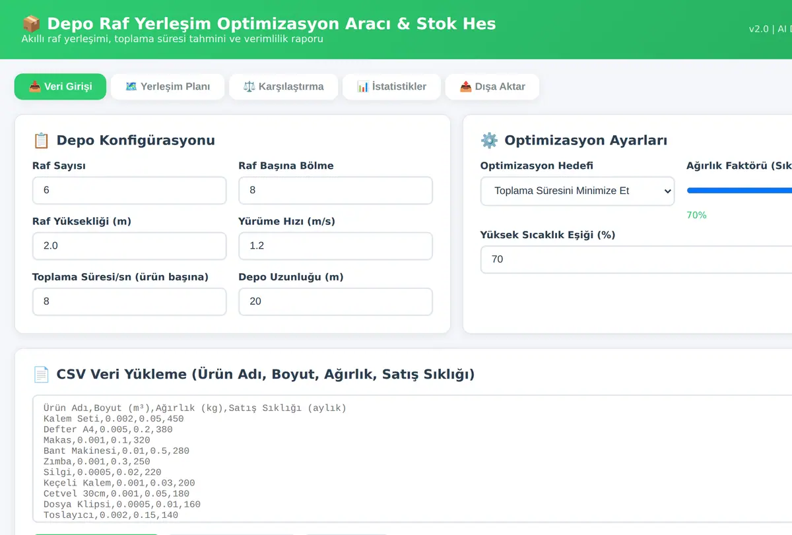Click the Cetvel 30cm CSV row
The image size is (792, 535).
[116, 493]
